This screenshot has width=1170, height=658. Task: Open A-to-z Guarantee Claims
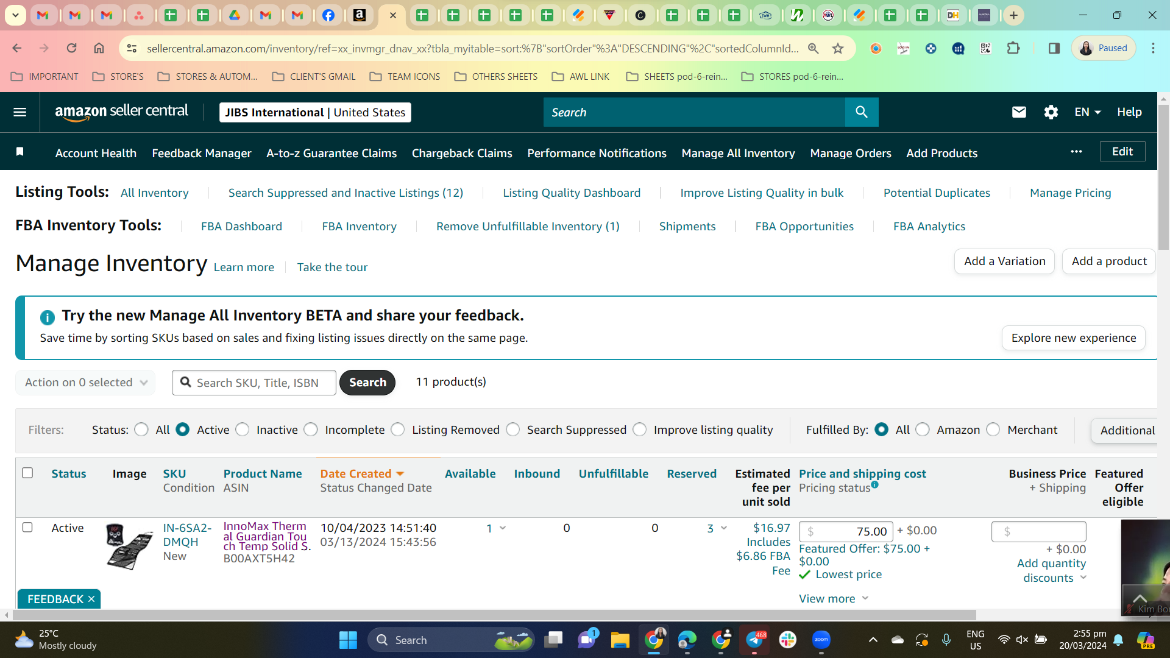coord(331,153)
